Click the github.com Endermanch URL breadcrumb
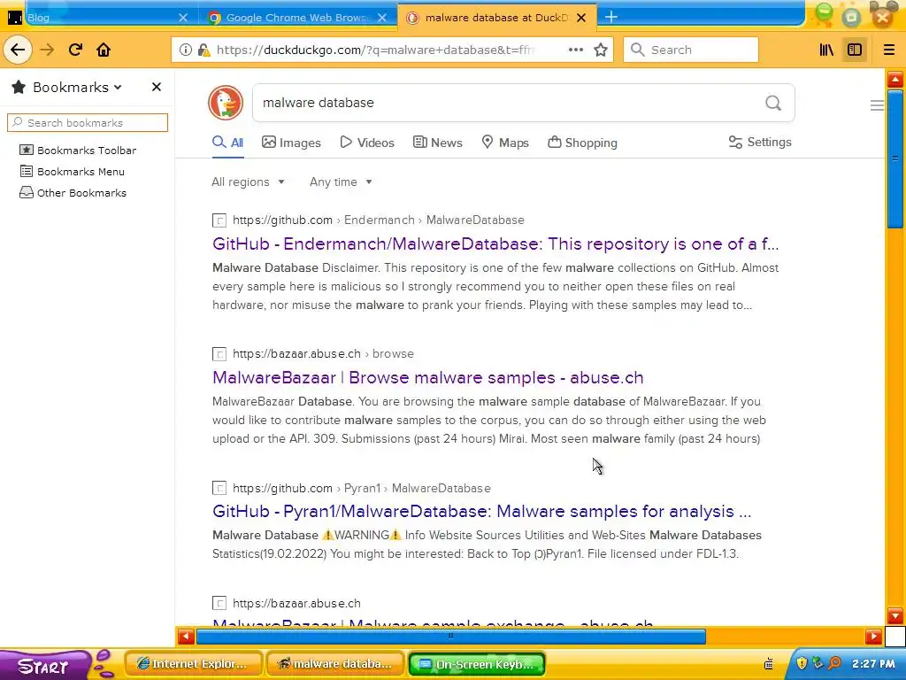This screenshot has height=680, width=906. (379, 220)
